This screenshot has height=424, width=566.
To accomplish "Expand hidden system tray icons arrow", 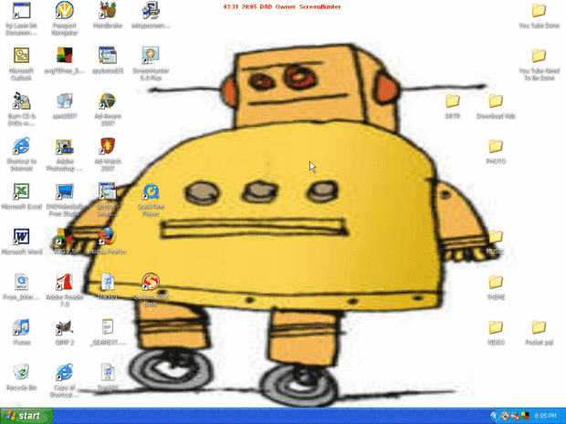I will coord(494,416).
